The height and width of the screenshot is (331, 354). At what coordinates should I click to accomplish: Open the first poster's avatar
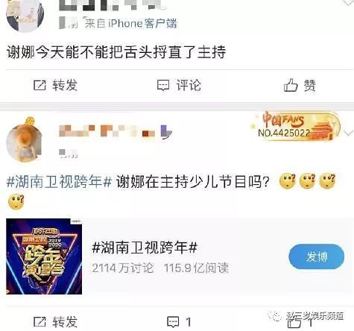(25, 15)
